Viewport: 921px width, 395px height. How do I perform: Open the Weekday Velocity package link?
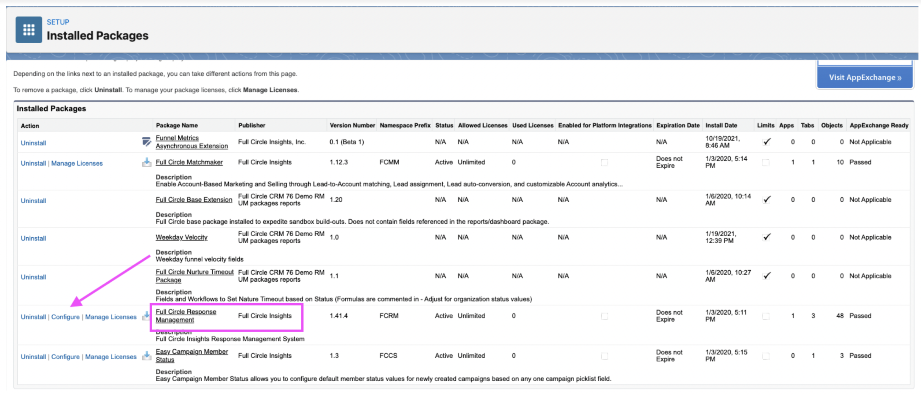point(181,237)
